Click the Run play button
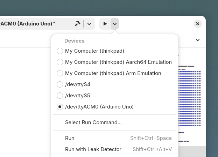The image size is (218, 157). 105,24
